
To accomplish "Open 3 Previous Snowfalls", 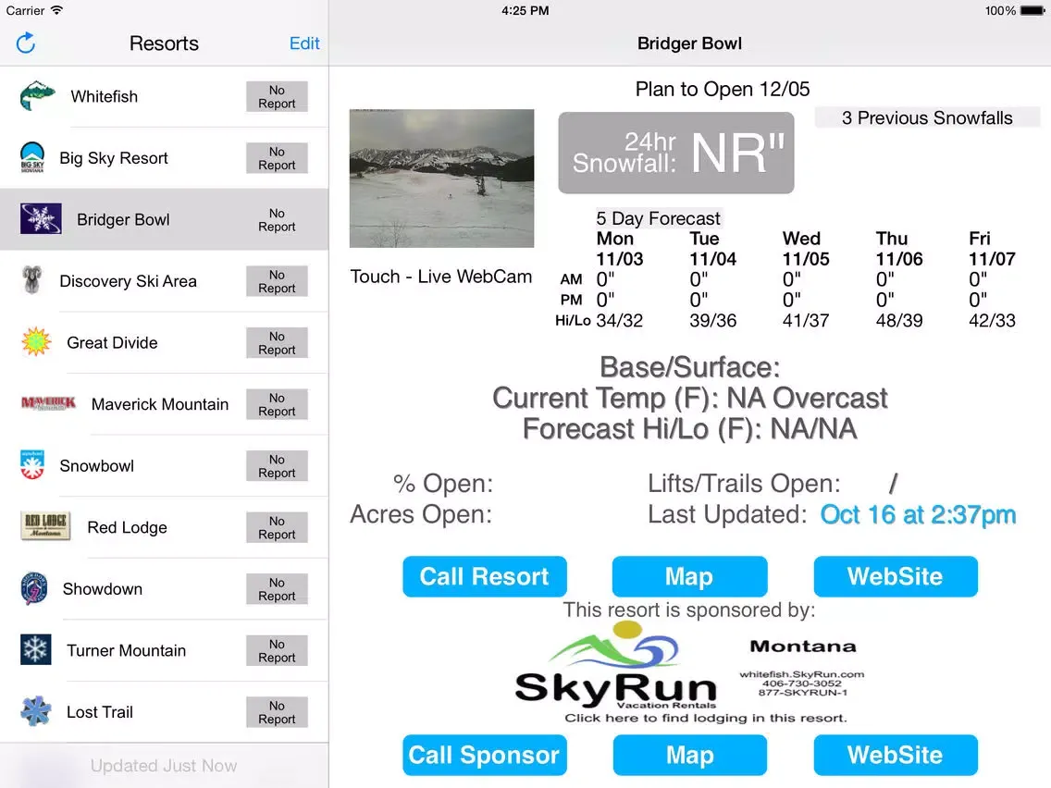I will click(927, 118).
